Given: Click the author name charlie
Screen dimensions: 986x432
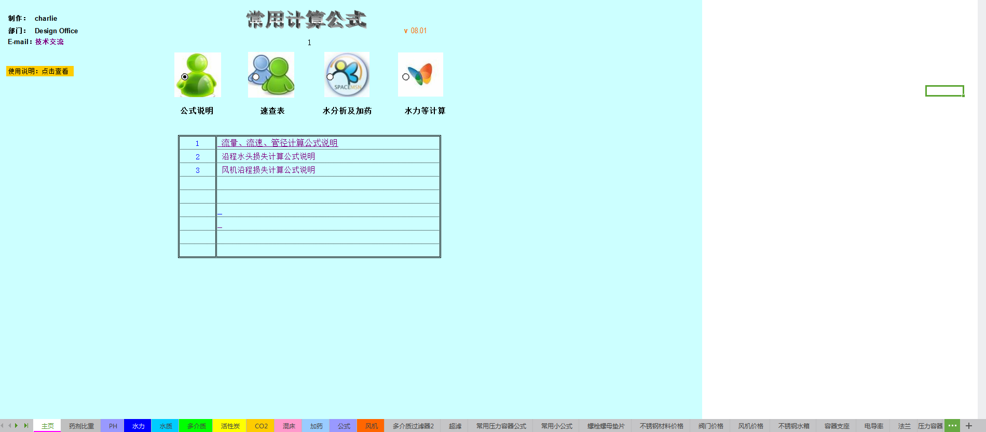Looking at the screenshot, I should 46,18.
